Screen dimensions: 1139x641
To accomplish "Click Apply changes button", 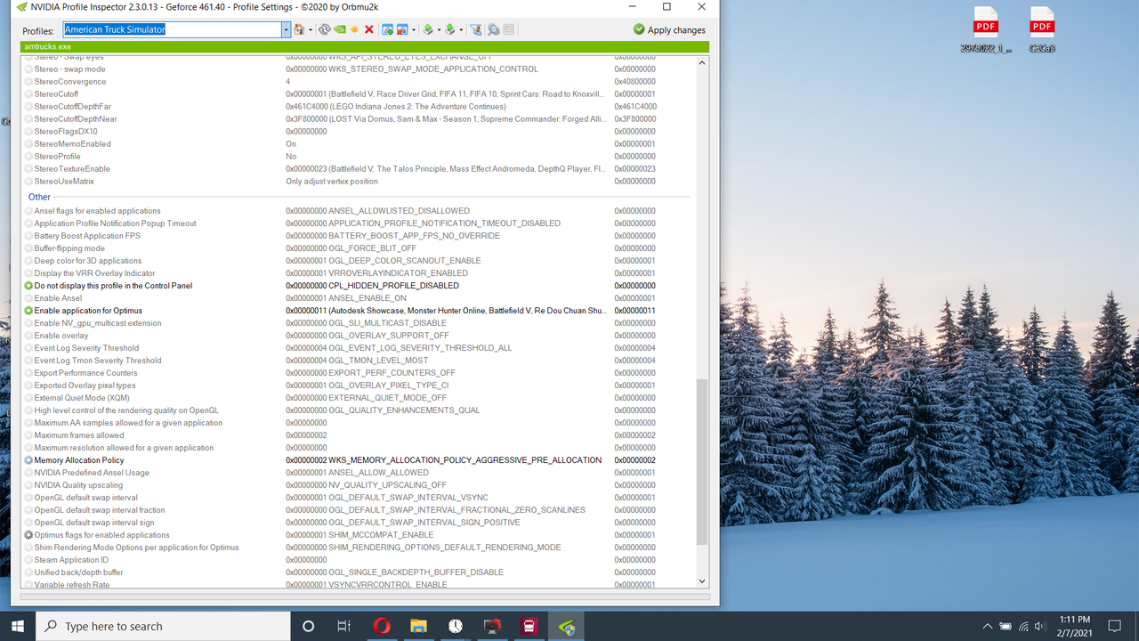I will click(x=669, y=29).
